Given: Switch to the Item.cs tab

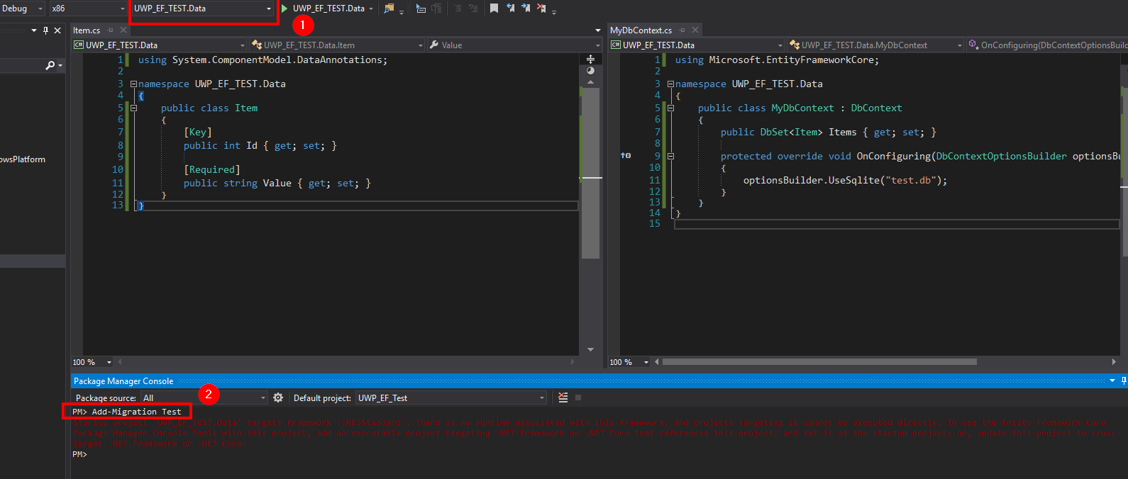Looking at the screenshot, I should coord(87,30).
